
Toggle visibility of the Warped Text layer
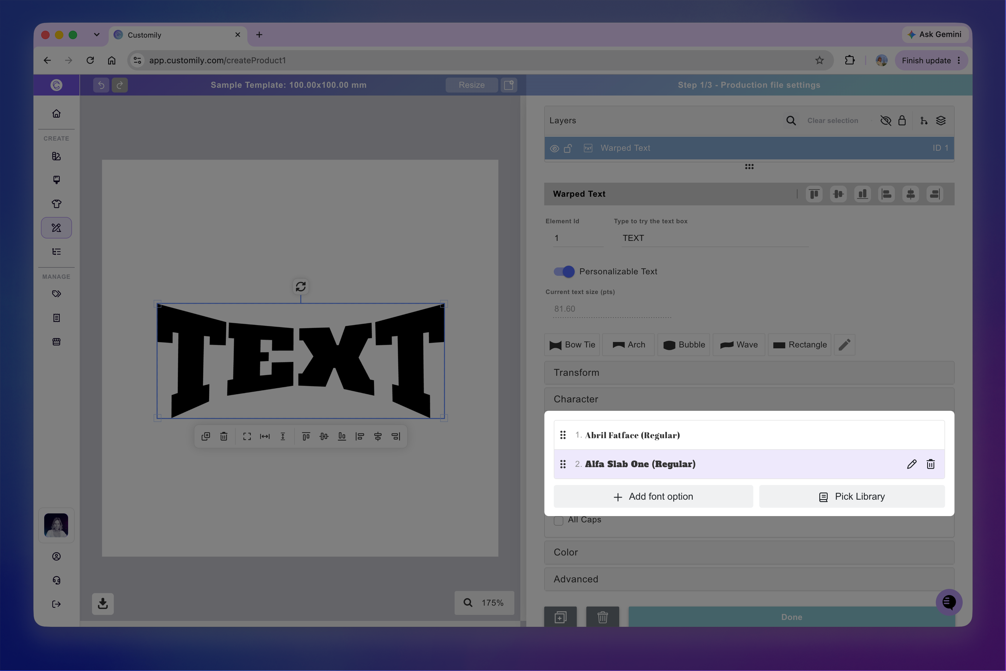click(554, 148)
